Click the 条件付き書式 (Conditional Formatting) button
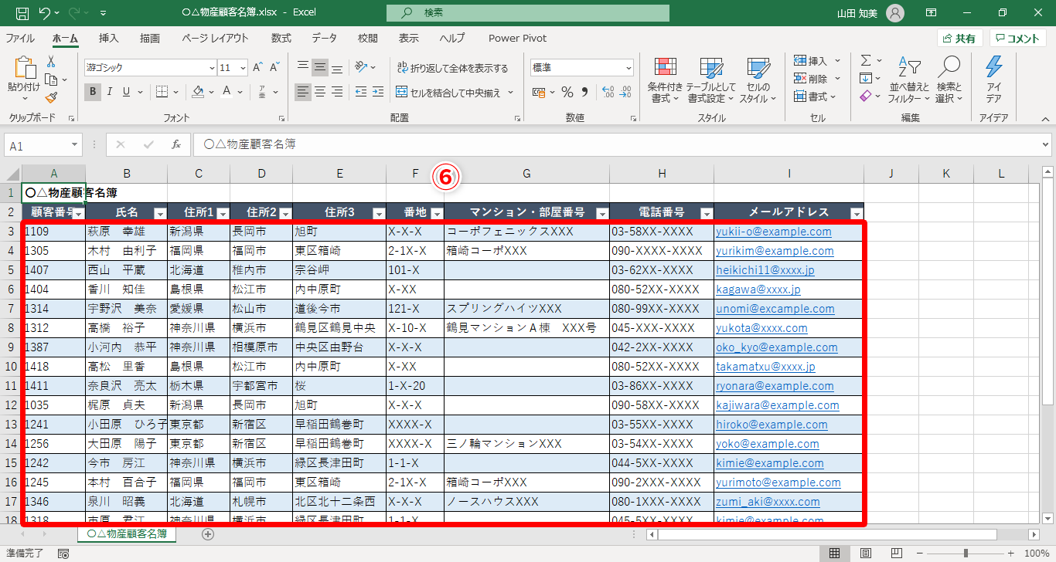 point(665,80)
